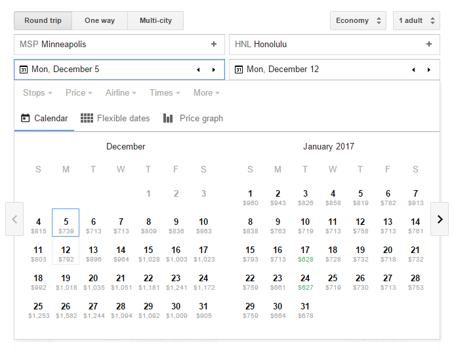Pick January 17 with $628 fare

(305, 254)
